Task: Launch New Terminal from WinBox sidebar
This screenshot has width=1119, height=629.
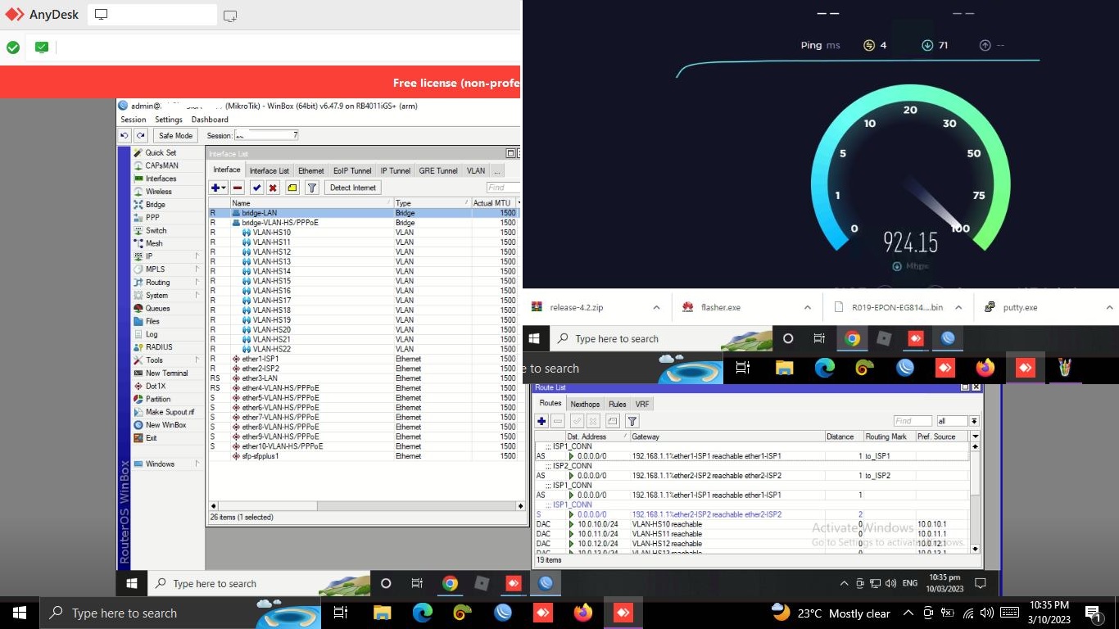Action: [x=166, y=373]
